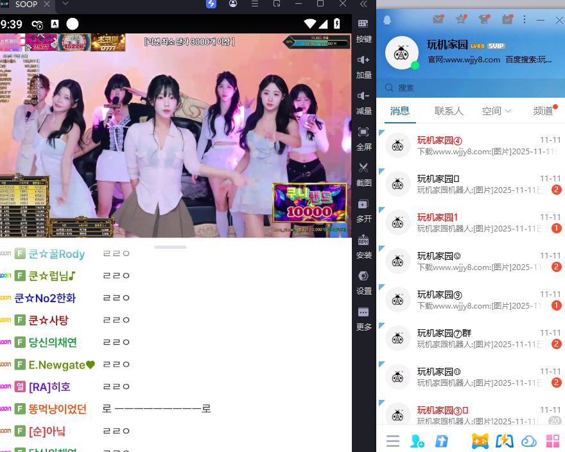Open QQ main menu hamburger icon
Screen dimensions: 565x452
[393, 440]
